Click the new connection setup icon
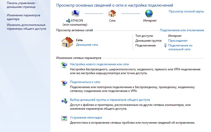The height and width of the screenshot is (132, 211). 64,65
